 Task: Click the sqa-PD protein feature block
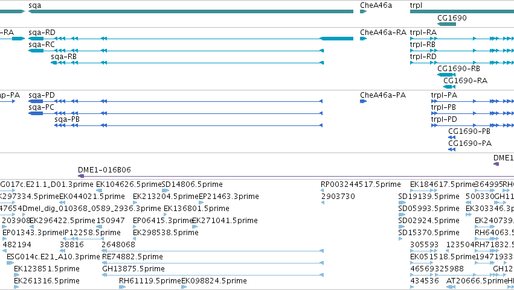(x=36, y=101)
